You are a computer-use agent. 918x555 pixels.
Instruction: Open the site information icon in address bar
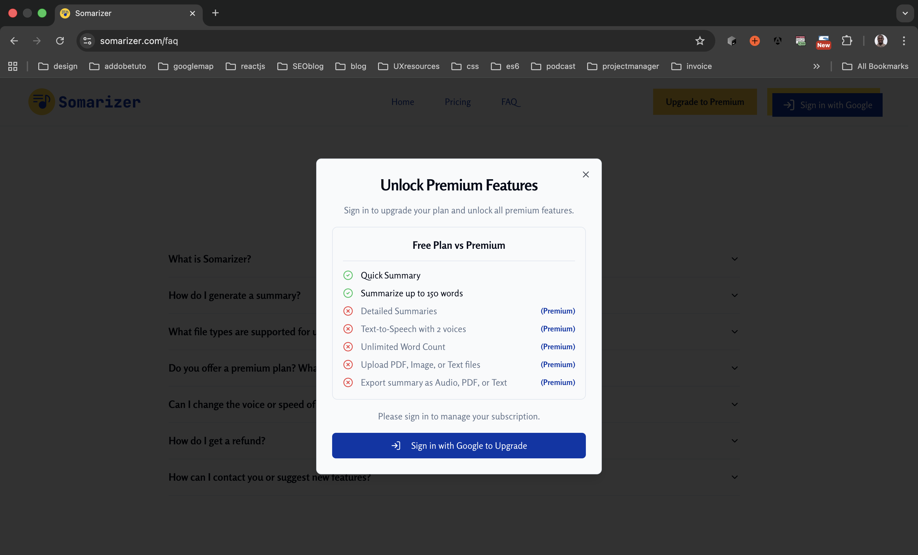88,41
